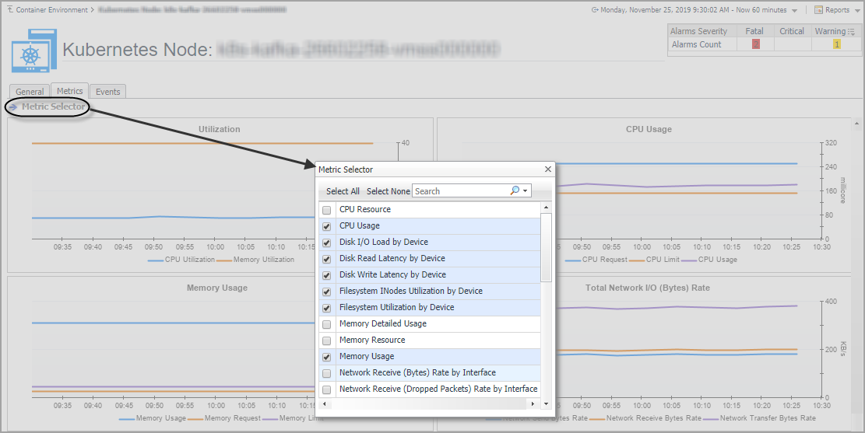Image resolution: width=865 pixels, height=433 pixels.
Task: Click the Alarms Count row label
Action: coord(696,44)
